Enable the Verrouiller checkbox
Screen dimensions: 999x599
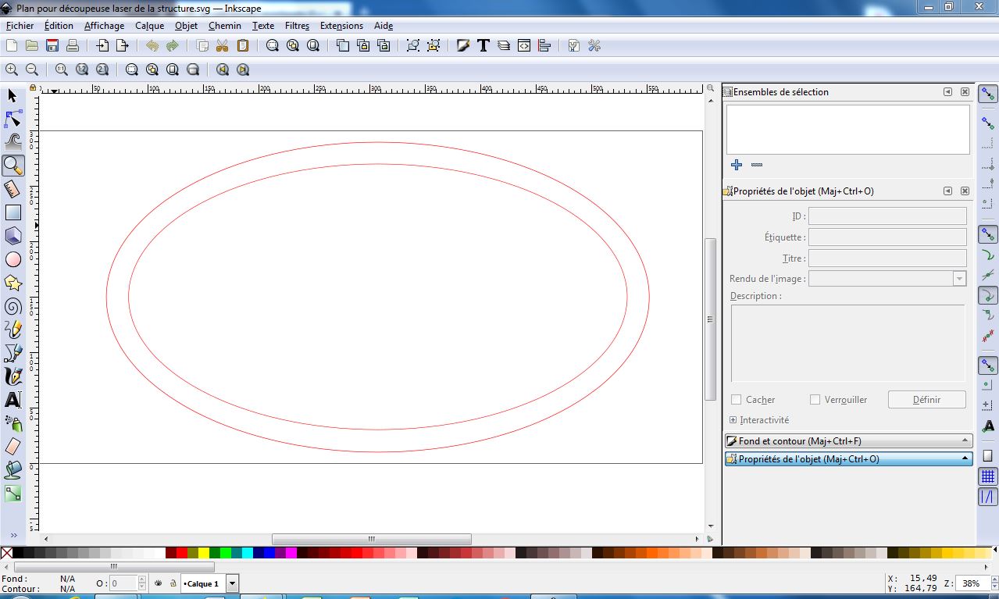click(x=815, y=400)
